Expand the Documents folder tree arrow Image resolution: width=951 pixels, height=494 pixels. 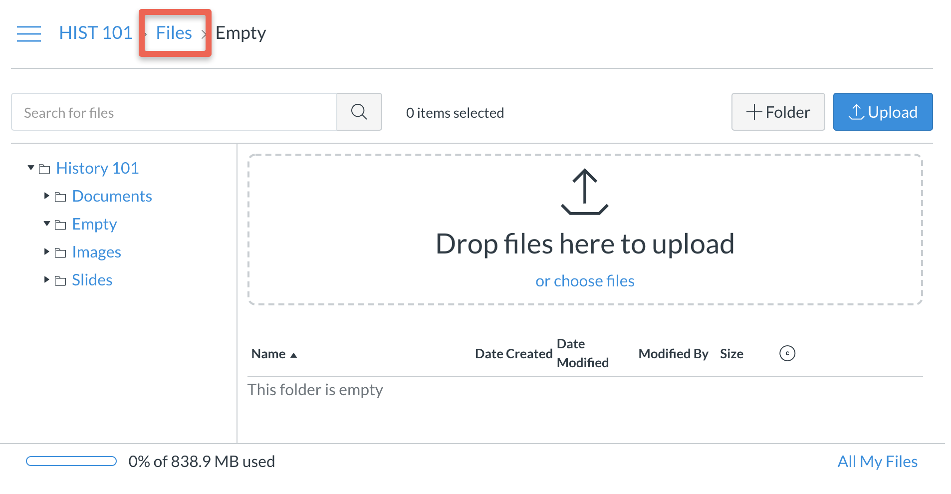coord(46,196)
